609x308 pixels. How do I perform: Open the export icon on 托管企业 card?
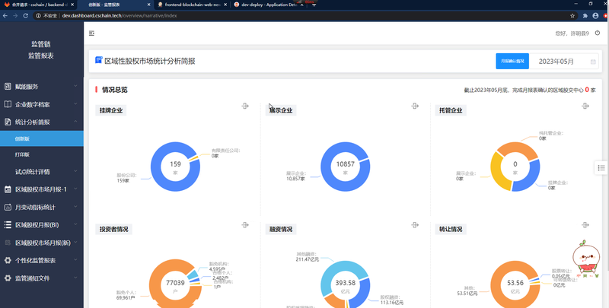coord(585,106)
